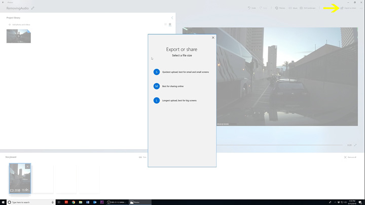Select the video thumbnail in Project library
Screen dimensions: 365x205
pos(19,36)
